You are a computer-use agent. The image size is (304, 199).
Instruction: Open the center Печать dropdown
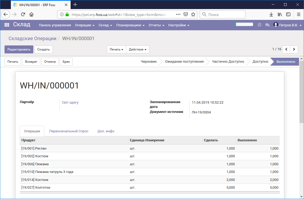tap(116, 49)
